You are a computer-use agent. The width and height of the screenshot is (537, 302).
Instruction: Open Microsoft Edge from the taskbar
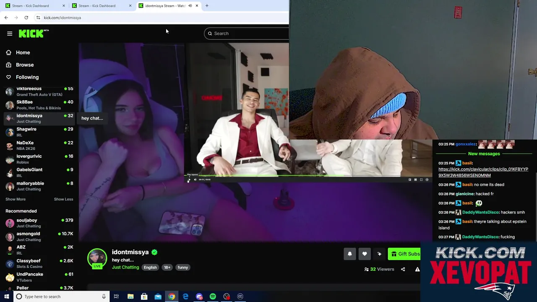coord(185,297)
